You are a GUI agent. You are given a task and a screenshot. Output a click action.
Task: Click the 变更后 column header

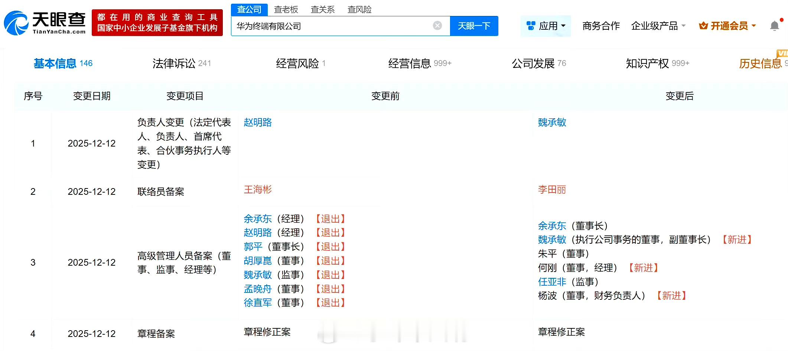[680, 96]
